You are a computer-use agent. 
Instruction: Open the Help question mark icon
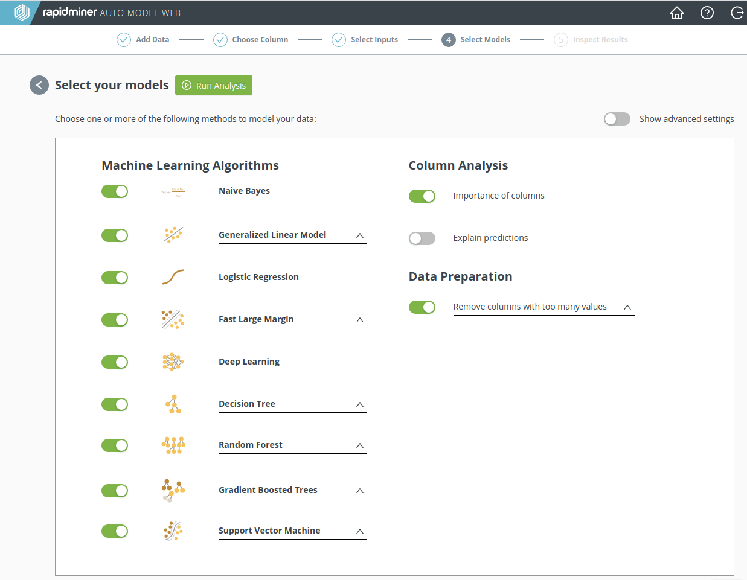(x=707, y=13)
